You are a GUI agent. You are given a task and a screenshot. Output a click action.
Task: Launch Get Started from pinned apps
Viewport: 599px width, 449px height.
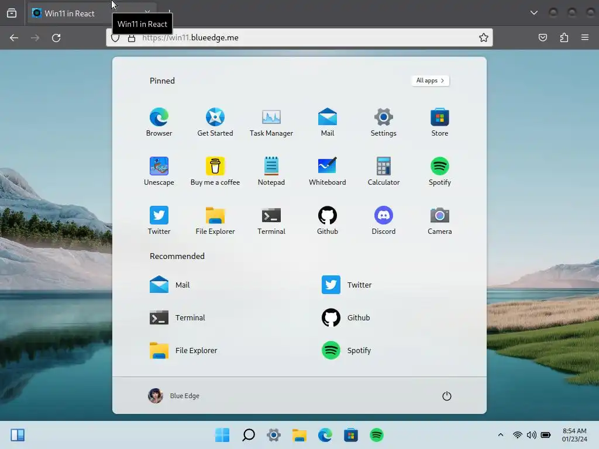[215, 122]
